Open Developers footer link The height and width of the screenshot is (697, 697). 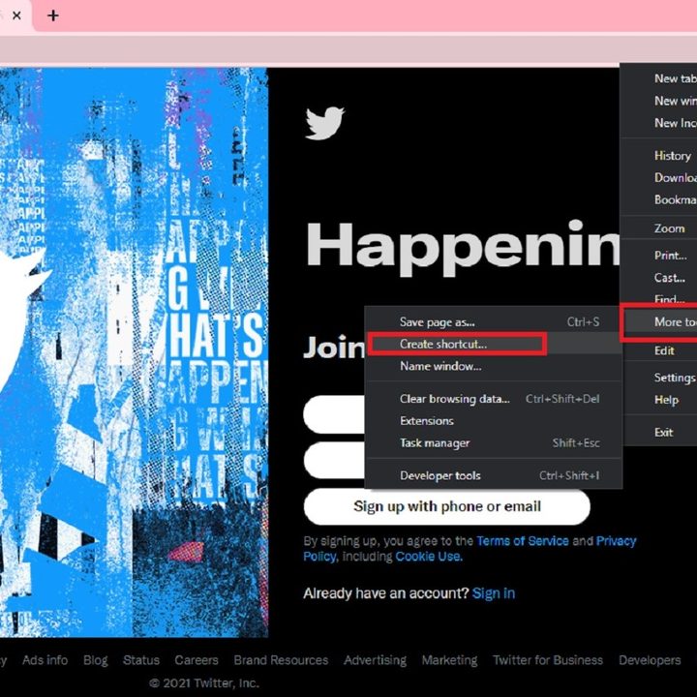pyautogui.click(x=650, y=660)
